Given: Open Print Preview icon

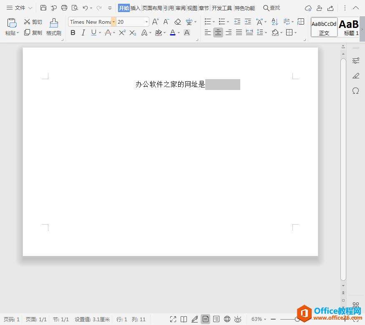Looking at the screenshot, I should pyautogui.click(x=75, y=8).
